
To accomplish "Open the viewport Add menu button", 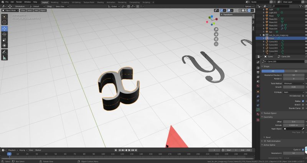I will 36,10.
